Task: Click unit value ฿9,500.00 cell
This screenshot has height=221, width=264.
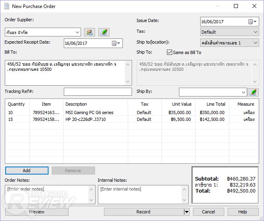Action: point(181,119)
